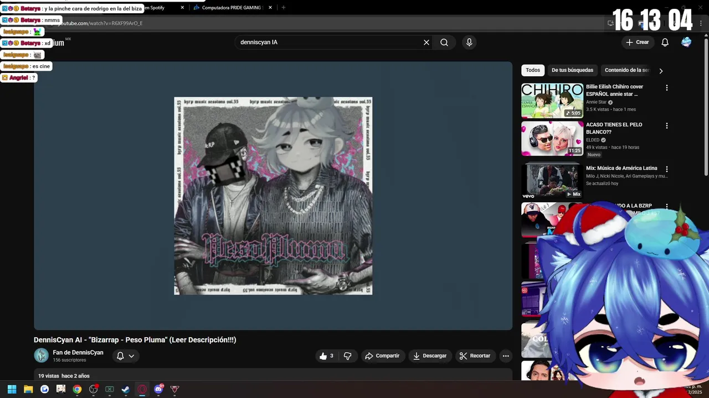Start voice search with microphone icon
The width and height of the screenshot is (709, 398).
tap(469, 43)
